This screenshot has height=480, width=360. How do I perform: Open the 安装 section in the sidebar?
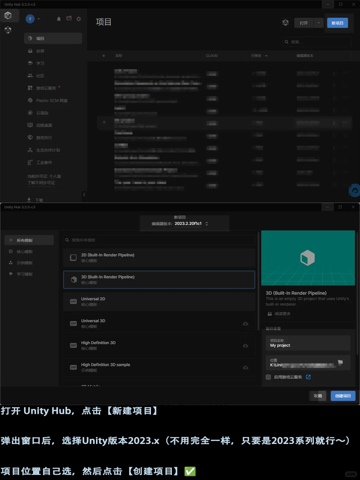click(x=40, y=51)
